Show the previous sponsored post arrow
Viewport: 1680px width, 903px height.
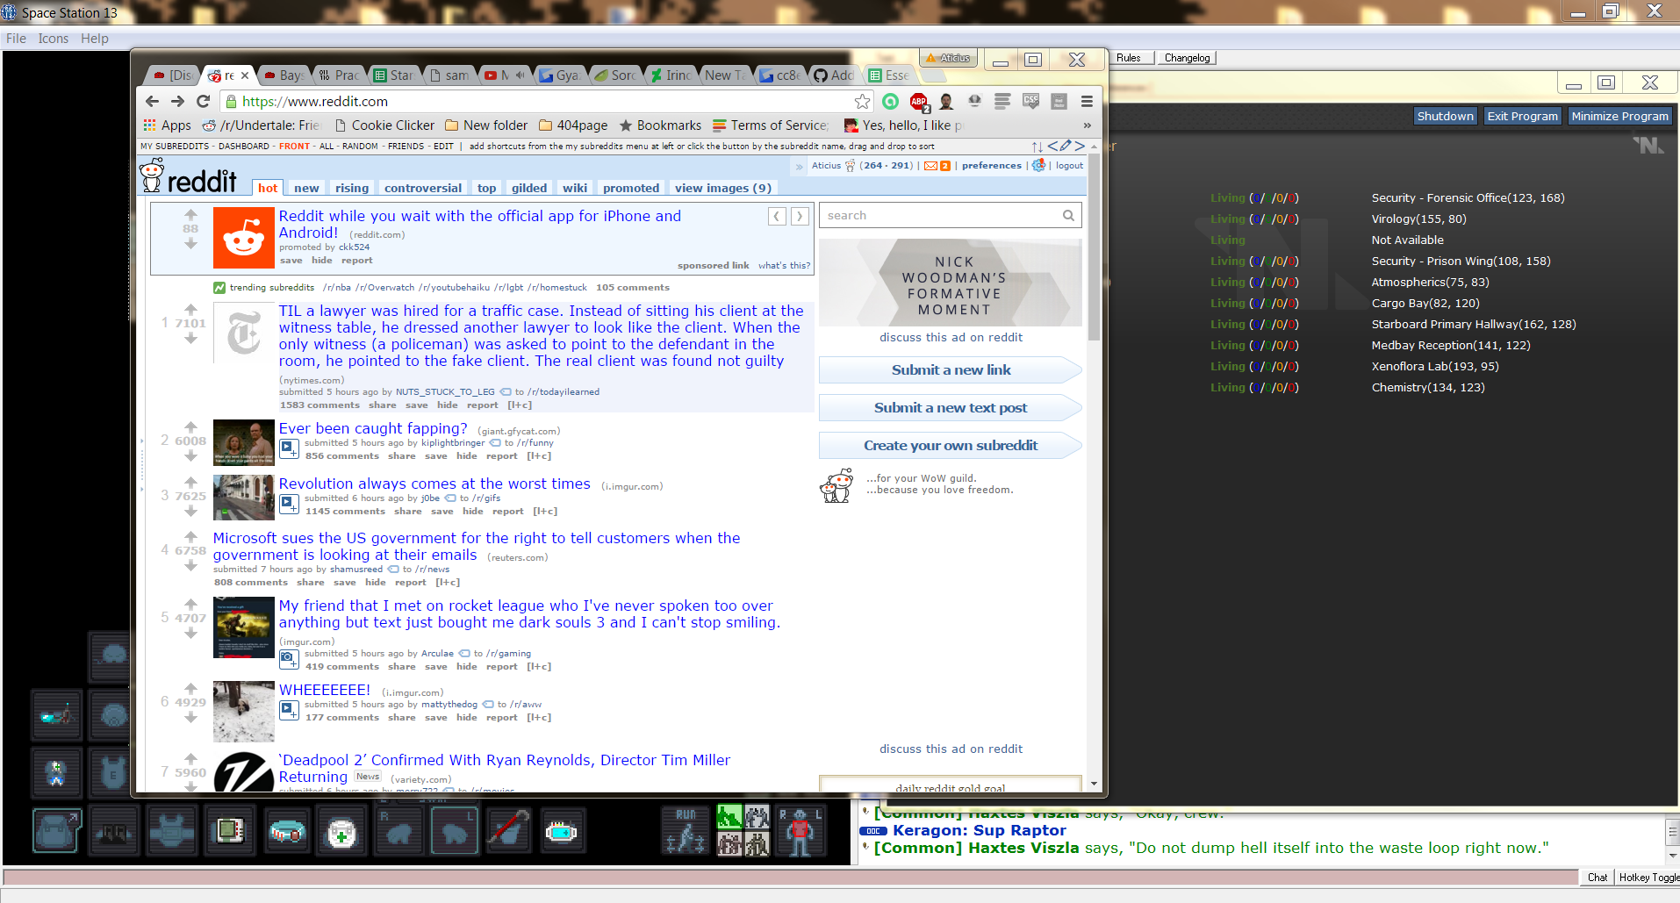777,216
